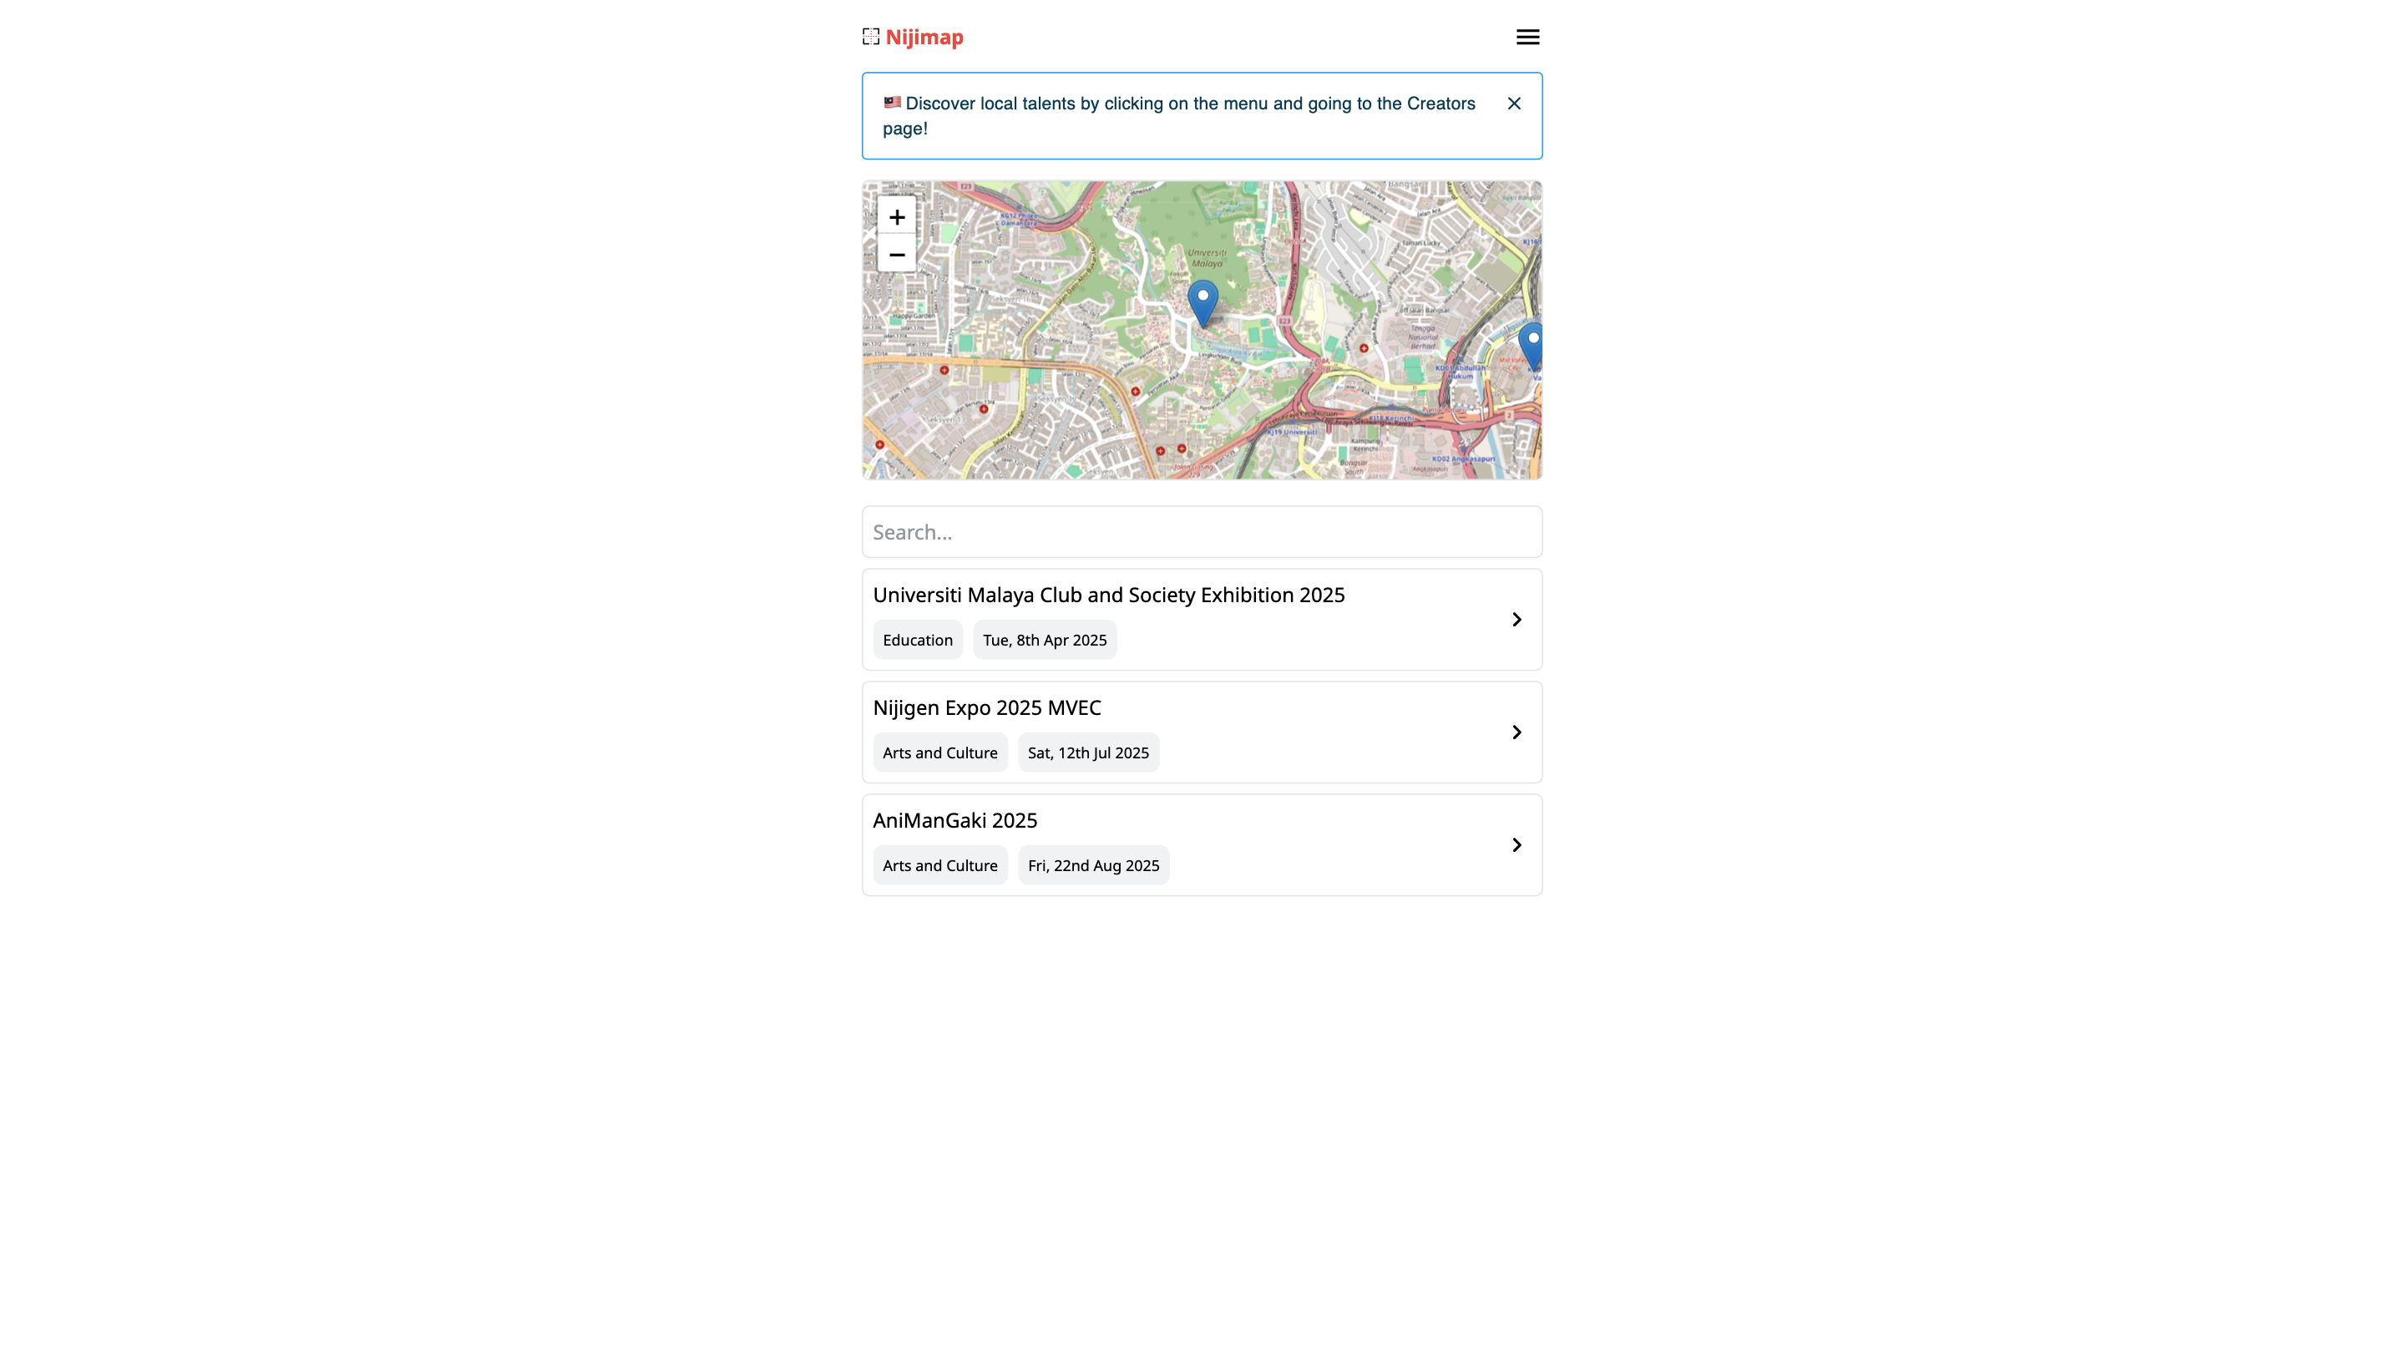Viewport: 2405px width, 1353px height.
Task: Click the Fri, 22nd Aug 2025 date tag
Action: (1092, 865)
